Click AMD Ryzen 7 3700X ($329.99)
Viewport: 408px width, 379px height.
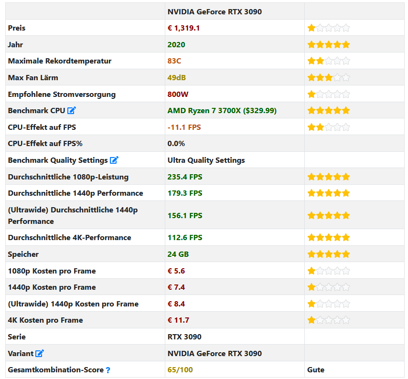222,110
